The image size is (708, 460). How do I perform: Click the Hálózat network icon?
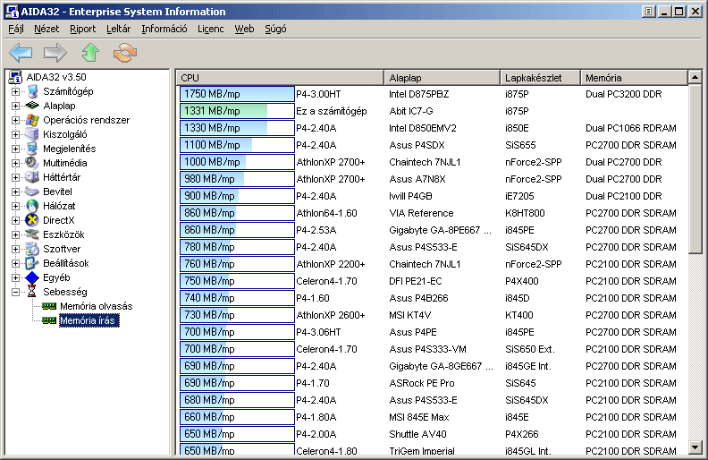point(32,206)
